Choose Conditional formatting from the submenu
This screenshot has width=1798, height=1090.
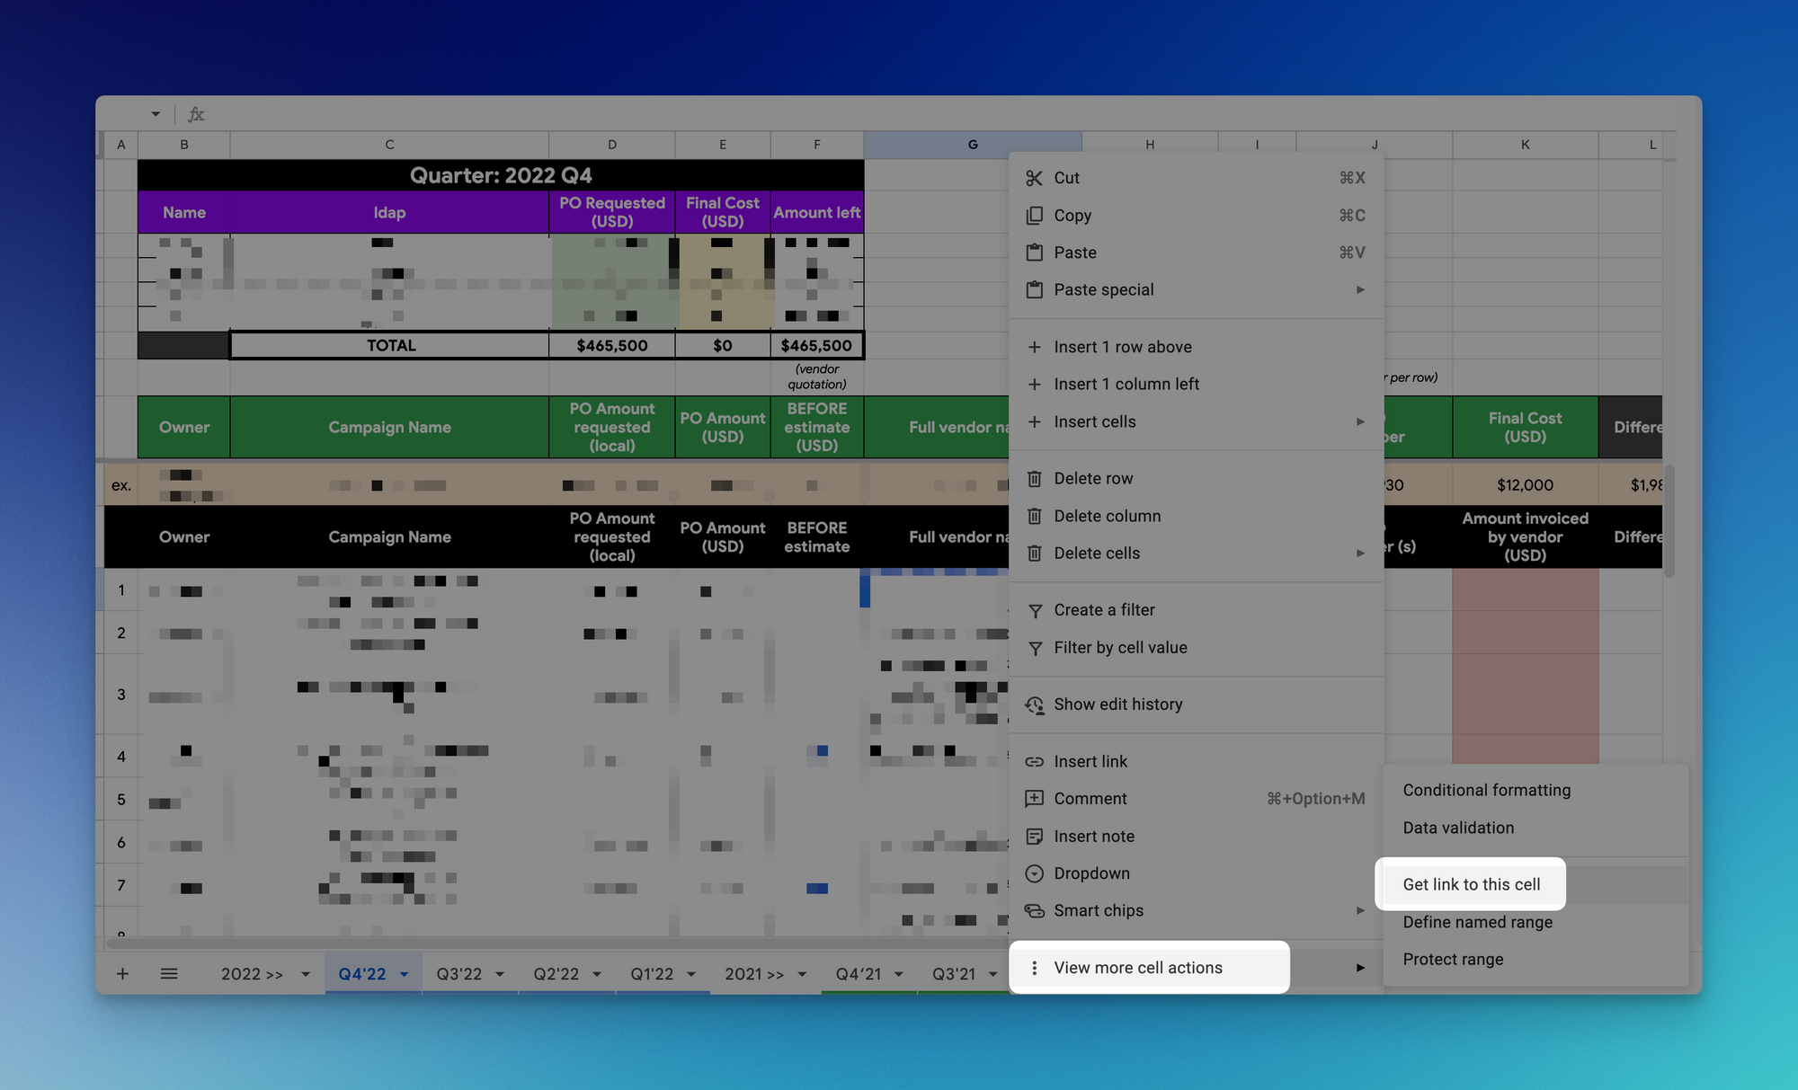pyautogui.click(x=1486, y=791)
